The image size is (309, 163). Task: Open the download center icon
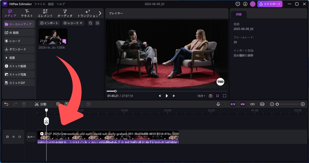pyautogui.click(x=245, y=4)
